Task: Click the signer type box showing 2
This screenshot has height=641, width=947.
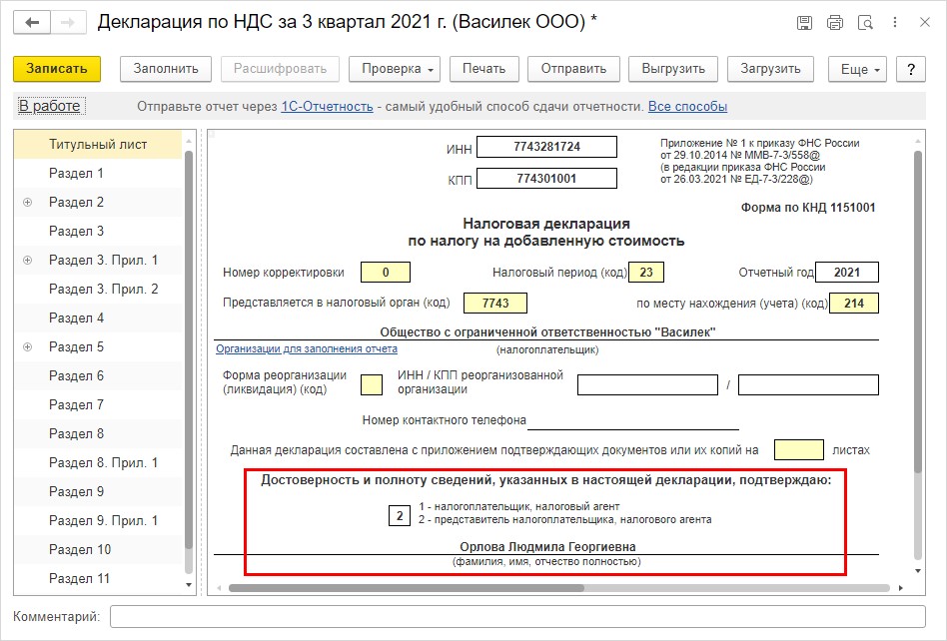Action: (400, 515)
